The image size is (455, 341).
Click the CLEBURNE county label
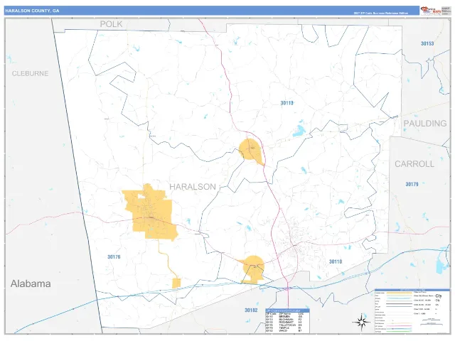click(30, 73)
